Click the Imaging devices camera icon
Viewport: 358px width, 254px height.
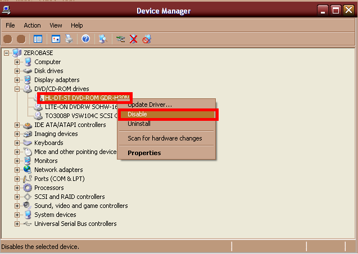tap(28, 134)
